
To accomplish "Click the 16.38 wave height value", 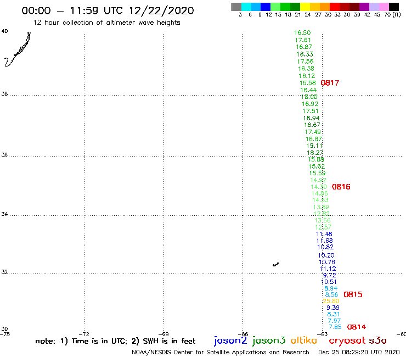I will pyautogui.click(x=306, y=69).
